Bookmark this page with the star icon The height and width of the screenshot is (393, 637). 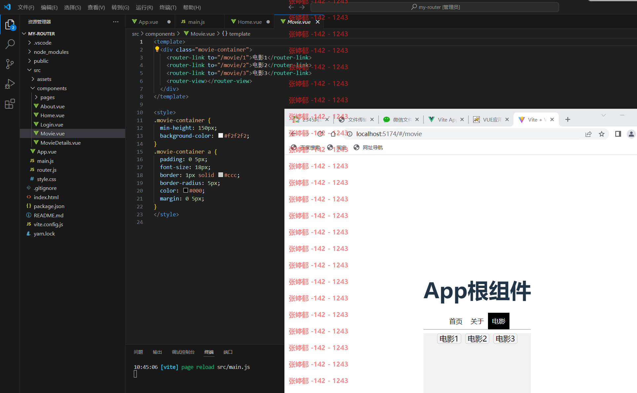(602, 134)
